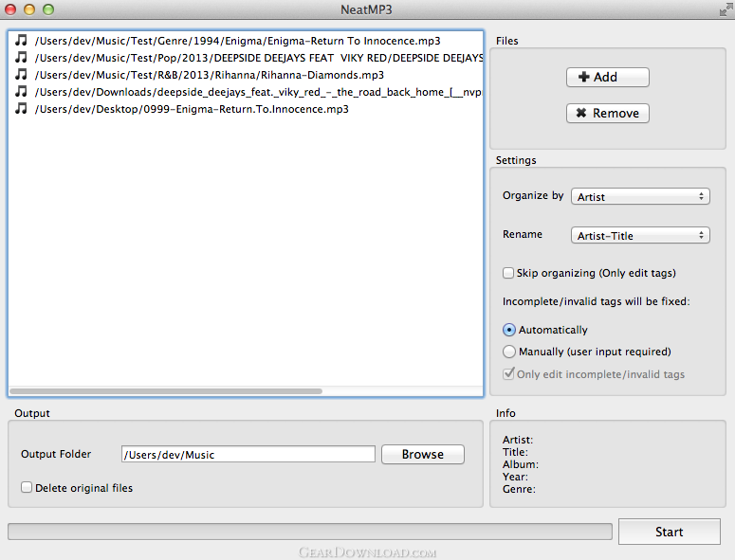
Task: Close the NeatMP3 window with red button
Action: pyautogui.click(x=10, y=9)
